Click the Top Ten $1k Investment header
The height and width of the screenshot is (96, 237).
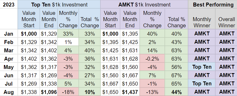click(x=59, y=4)
